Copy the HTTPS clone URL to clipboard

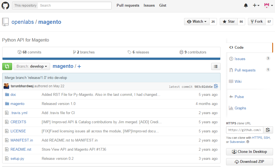click(x=268, y=130)
